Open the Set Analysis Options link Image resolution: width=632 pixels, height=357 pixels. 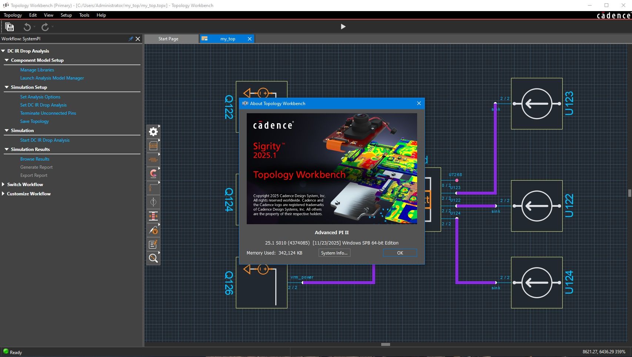tap(40, 97)
